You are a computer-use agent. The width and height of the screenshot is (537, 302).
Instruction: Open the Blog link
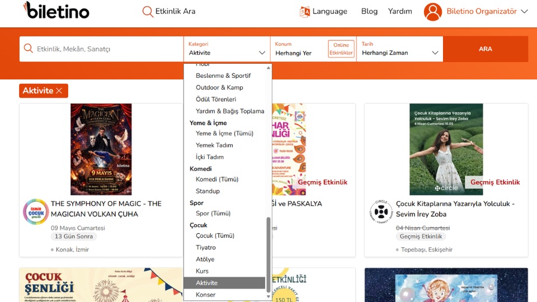point(369,11)
